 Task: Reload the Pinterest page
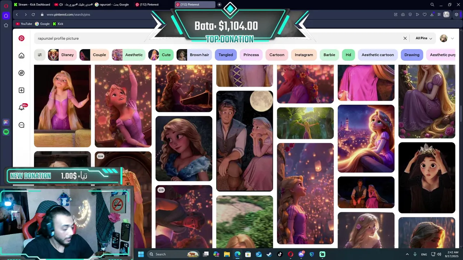[x=33, y=14]
